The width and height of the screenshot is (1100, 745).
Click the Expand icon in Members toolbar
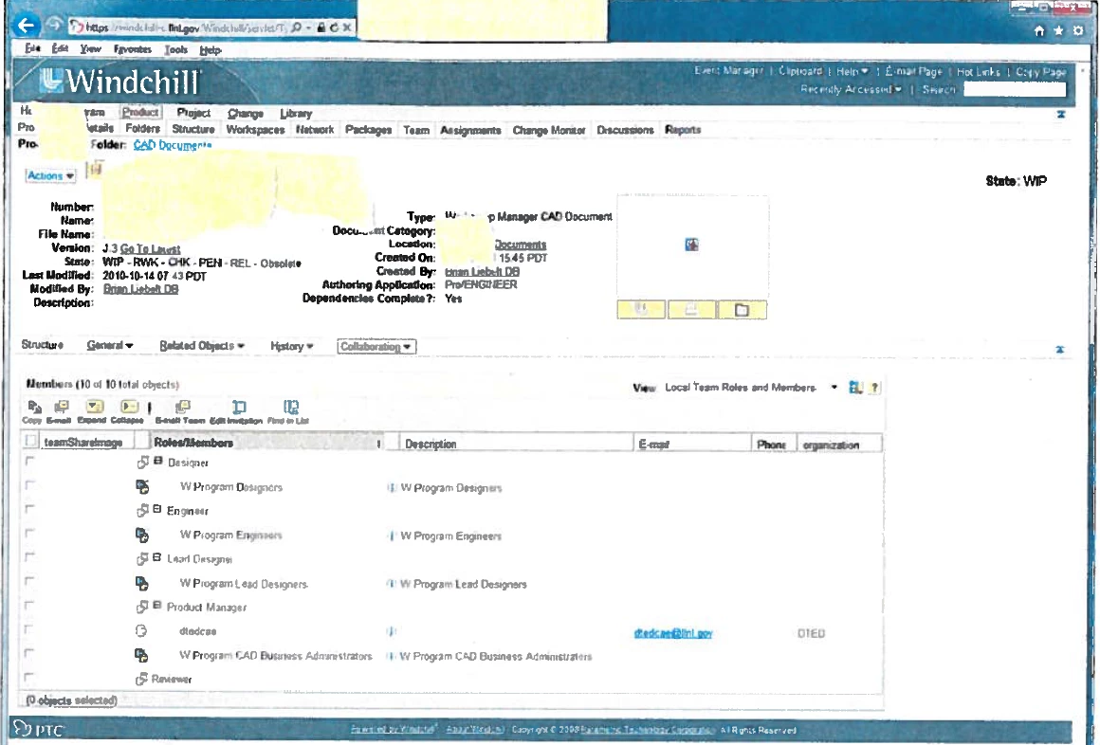point(94,407)
